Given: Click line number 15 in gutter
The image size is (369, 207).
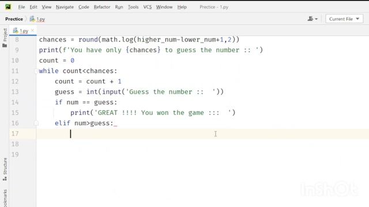Looking at the screenshot, I should pos(15,113).
